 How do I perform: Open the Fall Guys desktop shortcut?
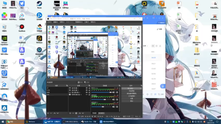[x=65, y=5]
